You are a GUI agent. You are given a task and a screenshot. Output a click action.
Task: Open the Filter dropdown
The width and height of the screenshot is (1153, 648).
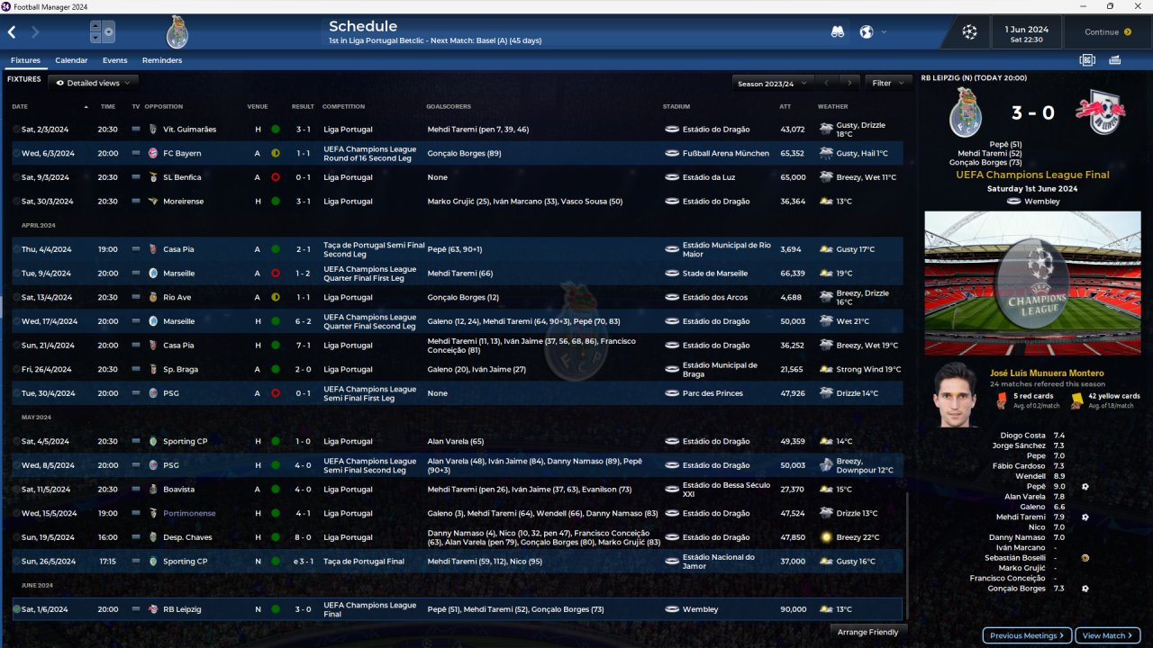888,83
